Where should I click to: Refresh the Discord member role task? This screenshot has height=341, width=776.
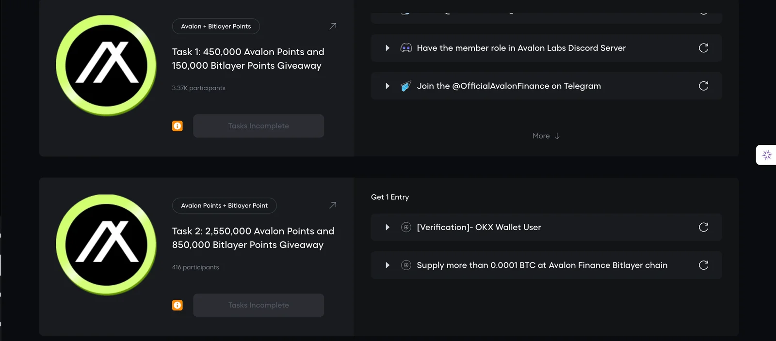point(704,48)
